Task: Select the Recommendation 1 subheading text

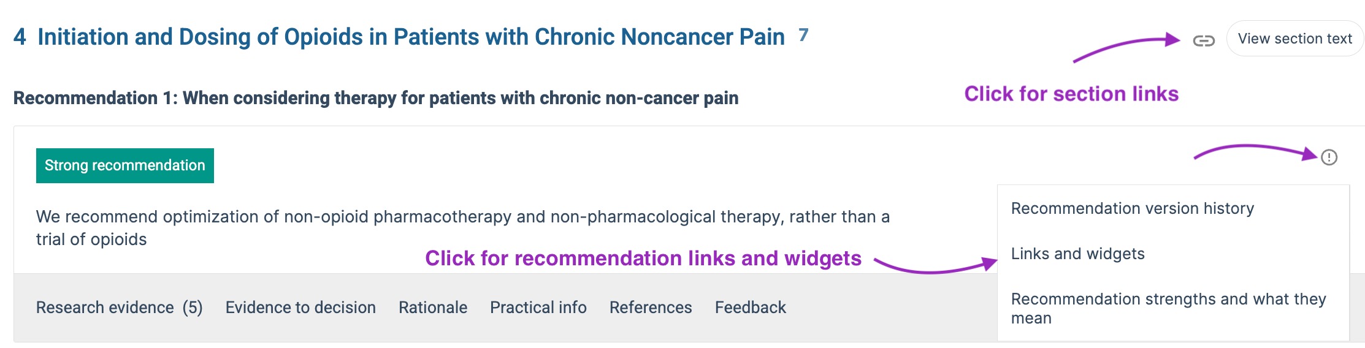Action: [376, 98]
